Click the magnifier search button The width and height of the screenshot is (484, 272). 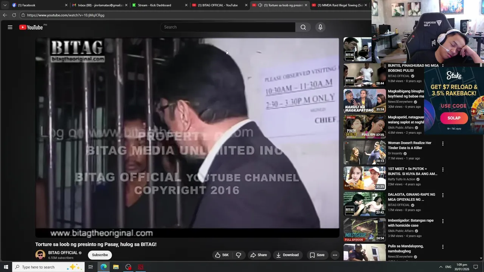(303, 27)
